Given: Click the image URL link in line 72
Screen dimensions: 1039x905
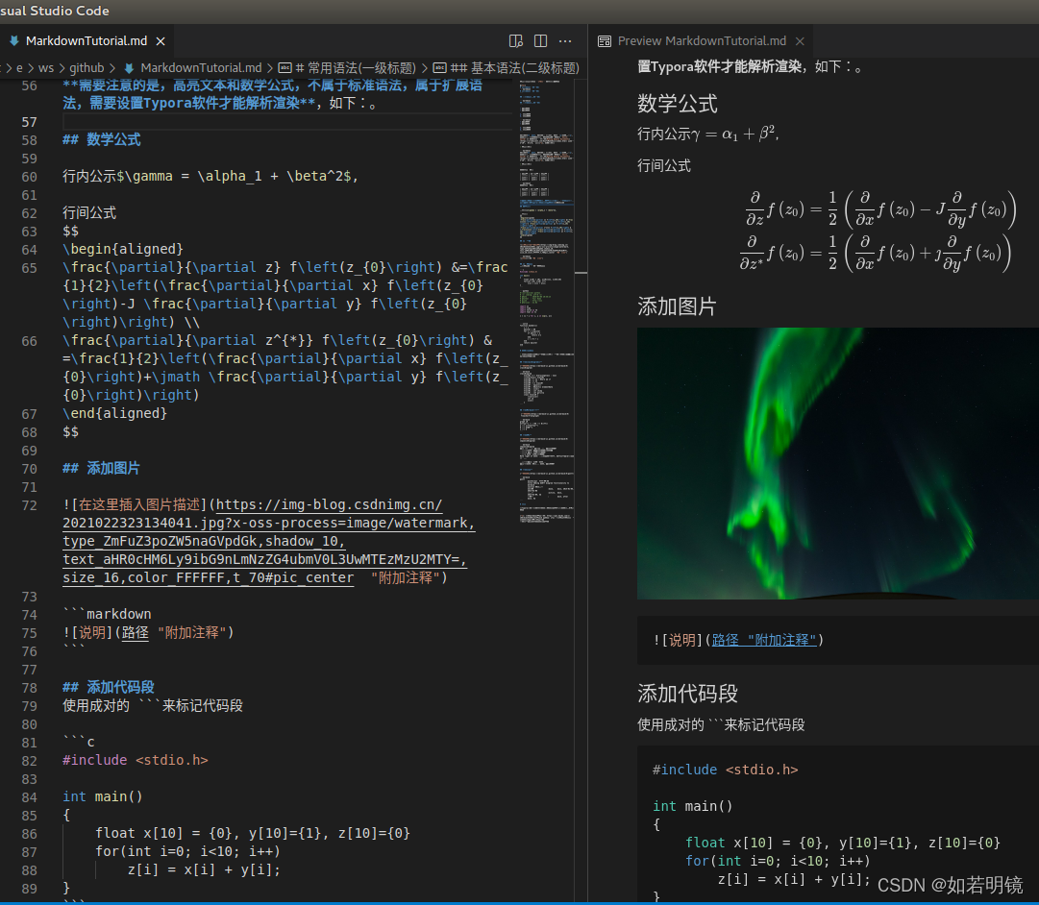Looking at the screenshot, I should pos(269,541).
